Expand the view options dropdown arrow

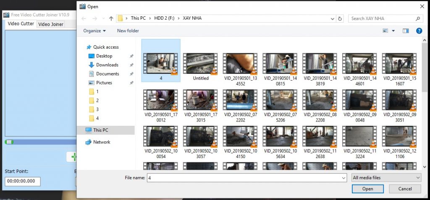pyautogui.click(x=393, y=31)
